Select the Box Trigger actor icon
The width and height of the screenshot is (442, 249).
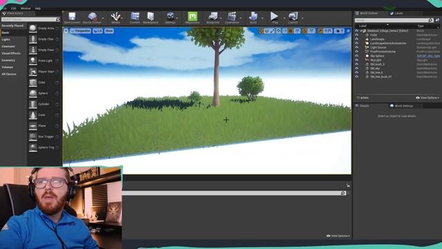coord(33,137)
